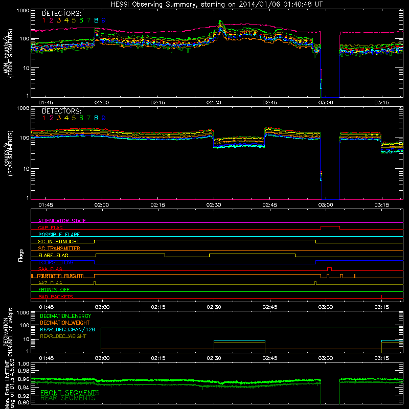Click the 03:15 tick label under decimation plot
This screenshot has width=409, height=409.
pyautogui.click(x=381, y=358)
